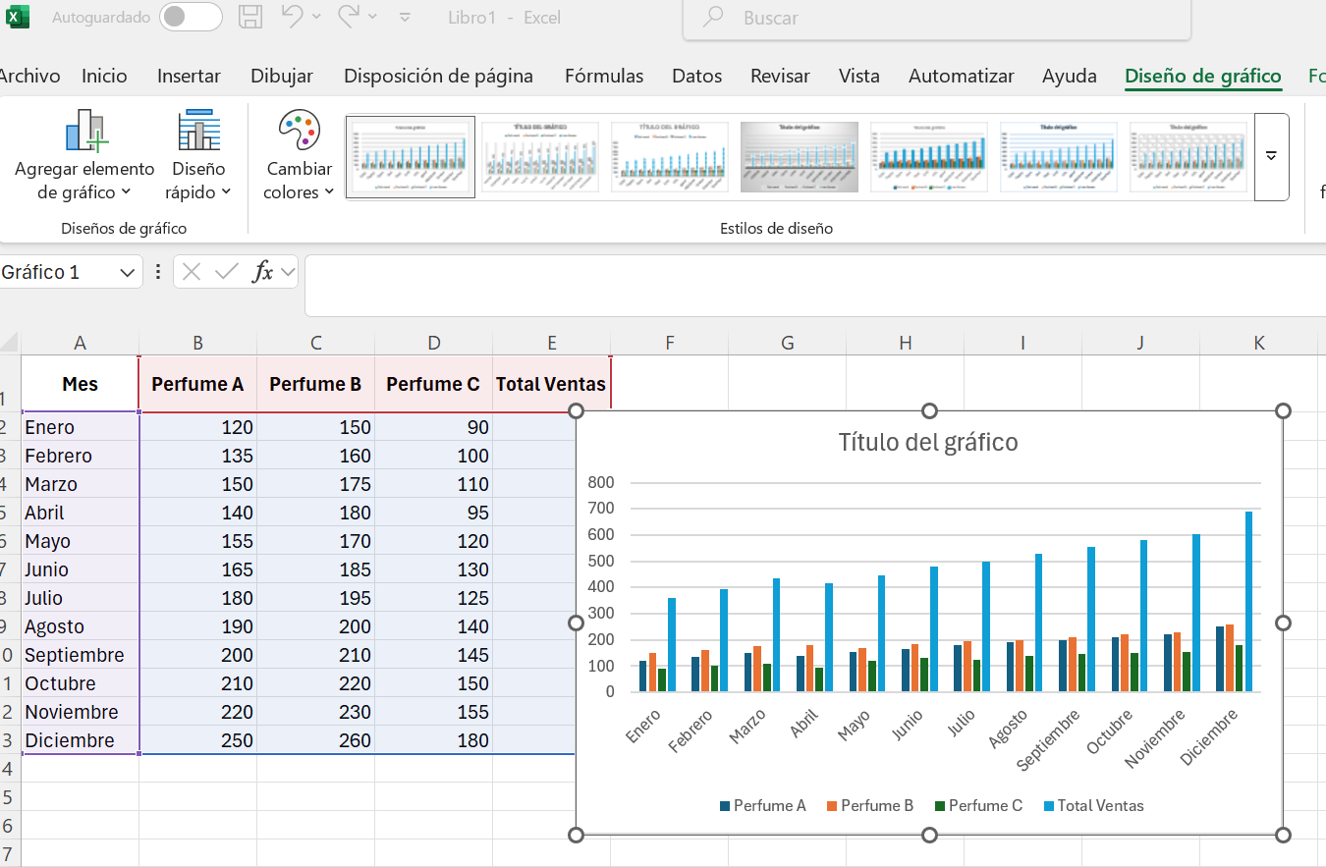Open the Diseño rápido layouts gallery
Screen dimensions: 1326x867
198,157
